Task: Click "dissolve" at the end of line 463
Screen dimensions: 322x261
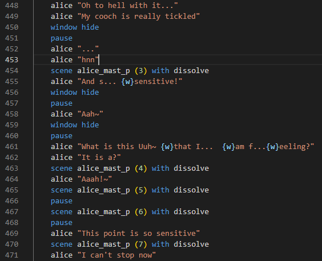Action: [191, 168]
